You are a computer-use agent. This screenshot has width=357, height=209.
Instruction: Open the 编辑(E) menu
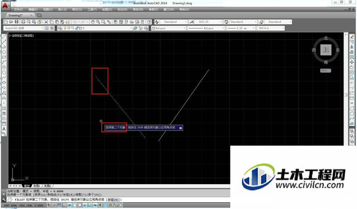point(33,10)
